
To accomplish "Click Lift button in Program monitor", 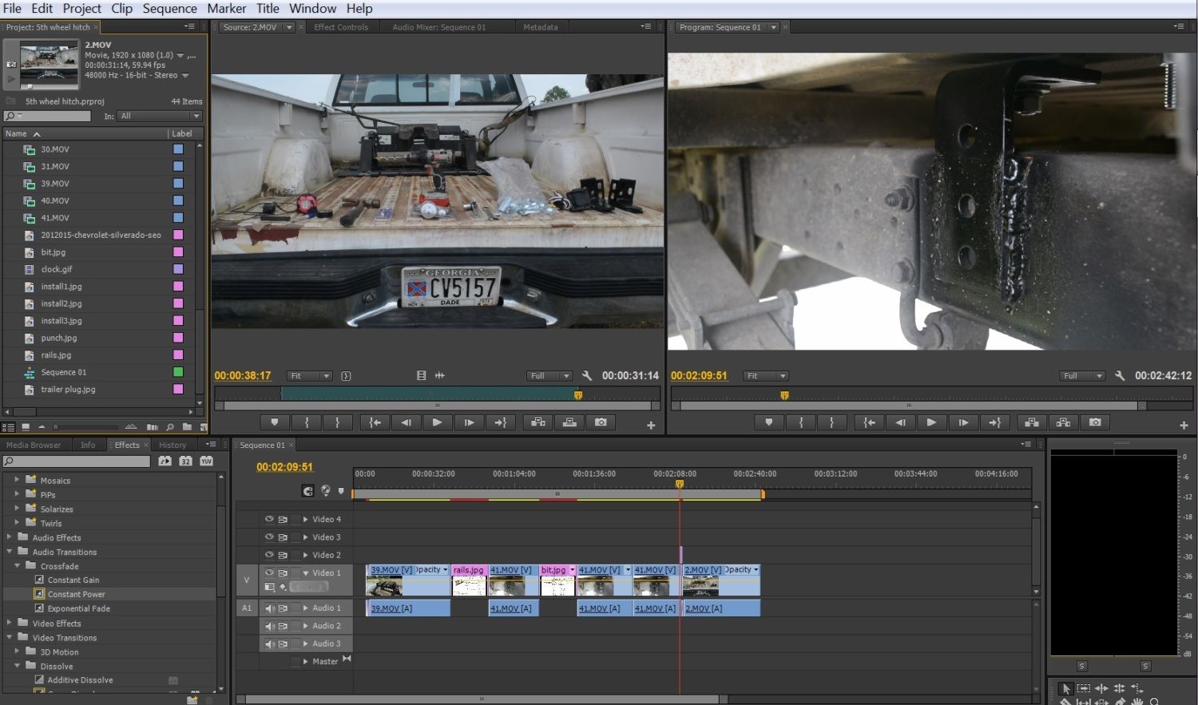I will coord(1032,422).
